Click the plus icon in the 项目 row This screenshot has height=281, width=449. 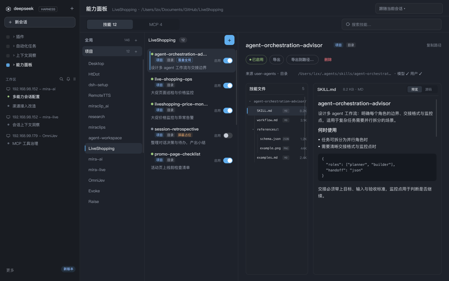136,52
